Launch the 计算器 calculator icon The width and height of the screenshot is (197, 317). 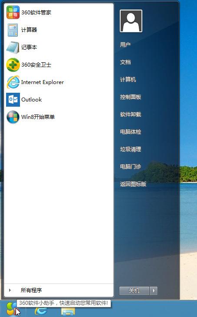click(x=13, y=30)
